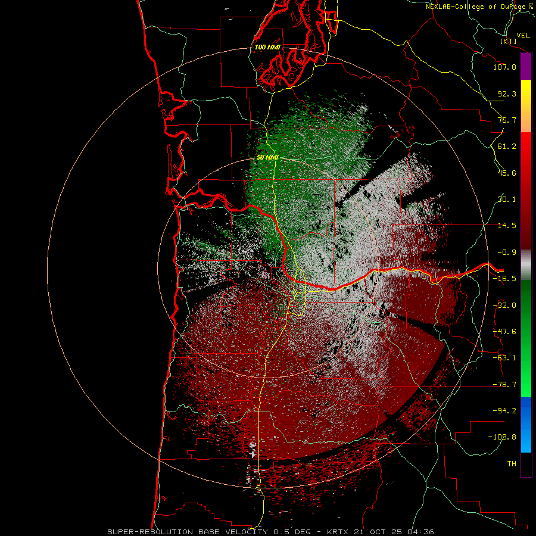The height and width of the screenshot is (536, 536).
Task: Click the -47.6 velocity scale value
Action: [504, 332]
